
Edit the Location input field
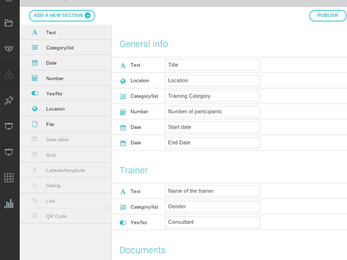[x=213, y=81]
